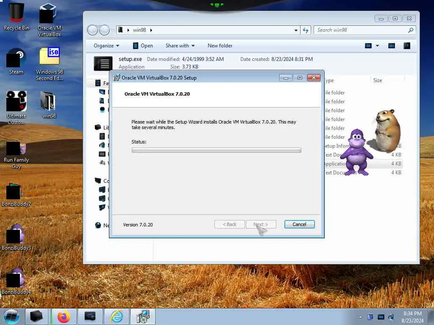Viewport: 434px width, 325px height.
Task: Click the New folder toolbar button
Action: point(220,46)
